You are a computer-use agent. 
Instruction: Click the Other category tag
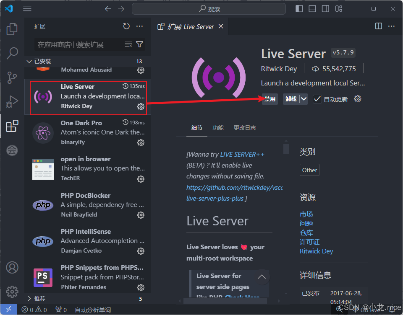[x=309, y=170]
